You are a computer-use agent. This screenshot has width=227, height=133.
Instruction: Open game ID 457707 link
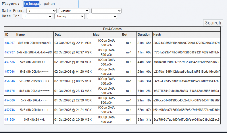pyautogui.click(x=9, y=52)
